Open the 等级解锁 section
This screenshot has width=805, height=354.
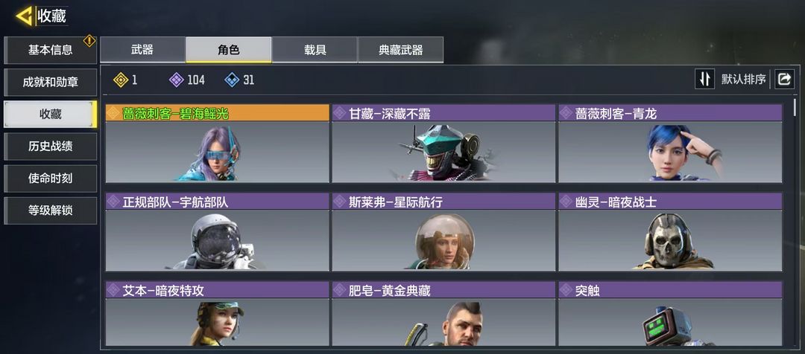[51, 210]
